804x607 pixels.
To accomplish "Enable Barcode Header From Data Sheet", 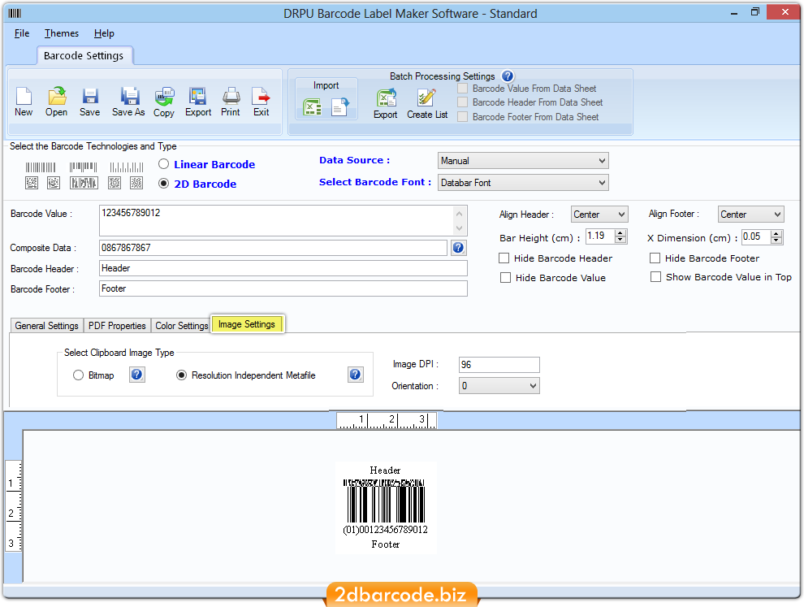I will coord(463,102).
